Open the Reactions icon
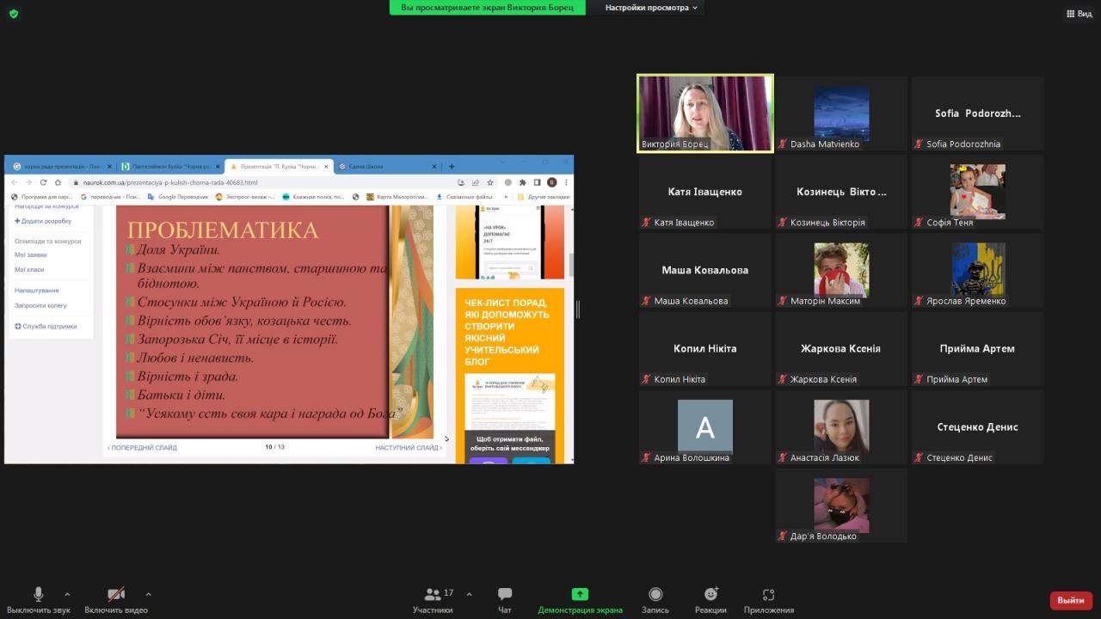 point(710,594)
